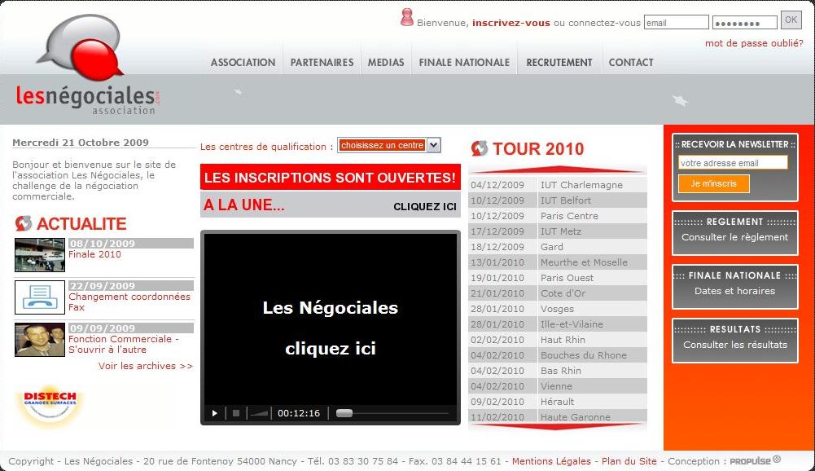Click the ACTUALITE refresh arrows icon
The height and width of the screenshot is (471, 815).
pos(24,223)
